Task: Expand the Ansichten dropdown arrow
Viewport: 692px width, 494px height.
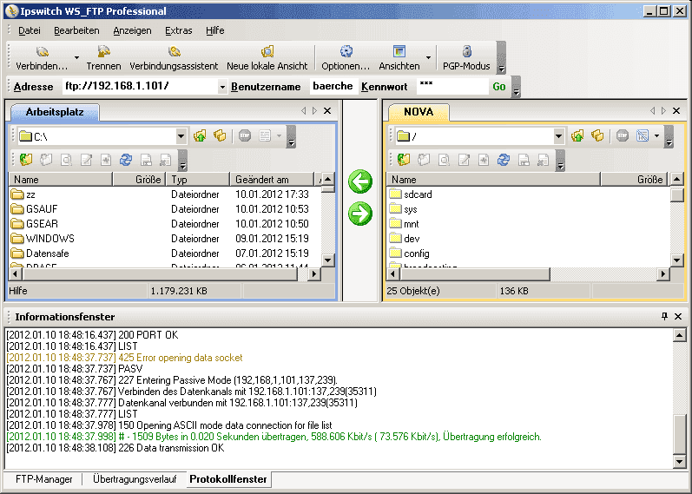Action: point(428,57)
